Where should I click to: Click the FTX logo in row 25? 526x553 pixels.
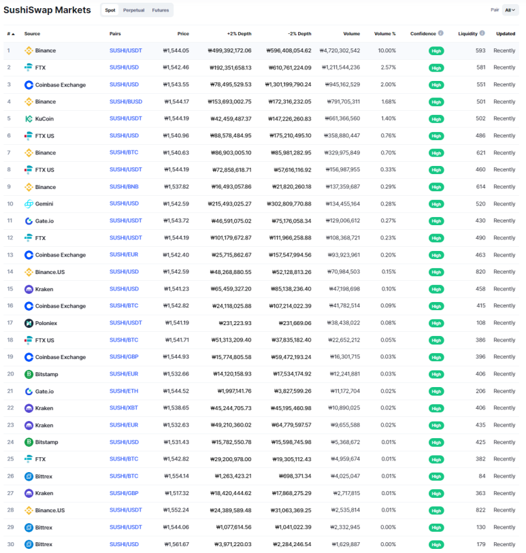[x=29, y=459]
